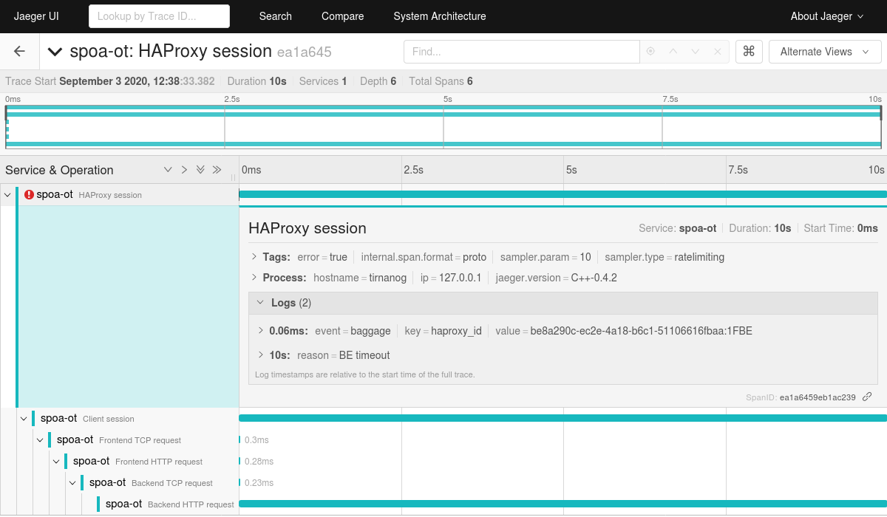Screen dimensions: 887x517
Task: Go to previous search result arrow
Action: click(673, 52)
